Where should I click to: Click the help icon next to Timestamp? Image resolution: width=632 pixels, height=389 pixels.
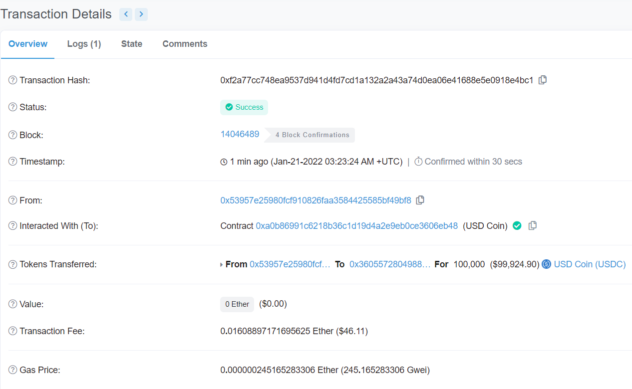[x=13, y=162]
